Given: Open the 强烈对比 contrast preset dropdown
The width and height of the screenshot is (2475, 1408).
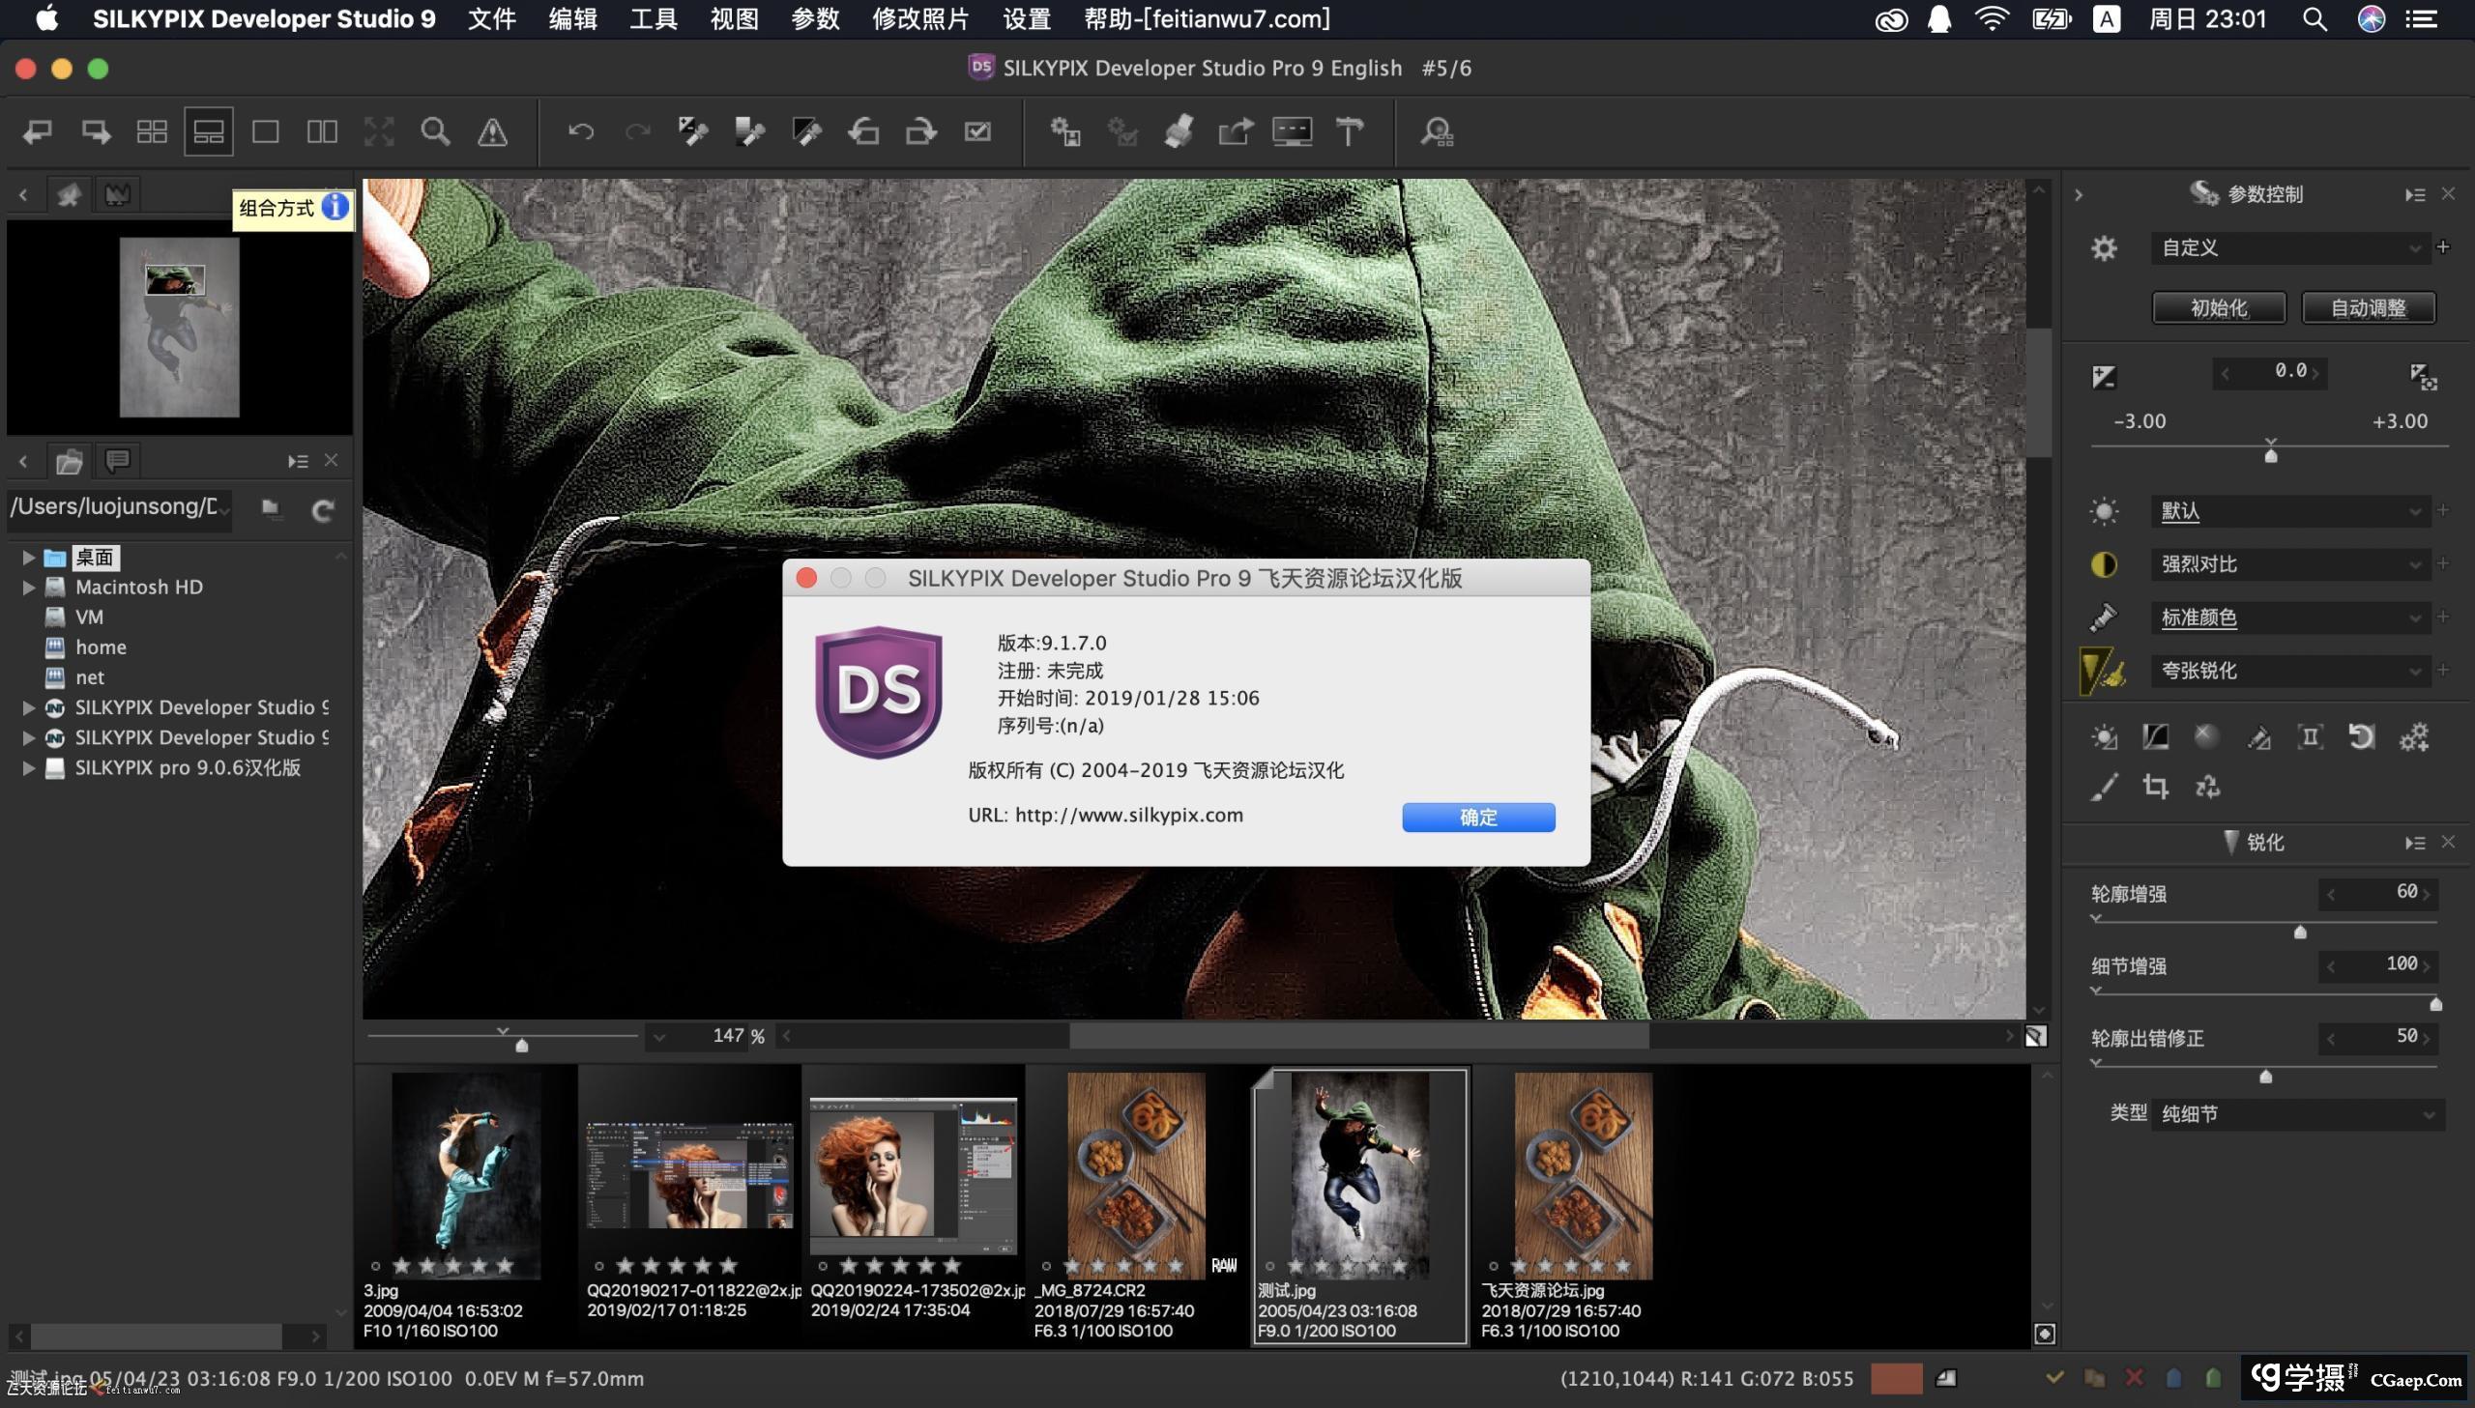Looking at the screenshot, I should click(2290, 563).
